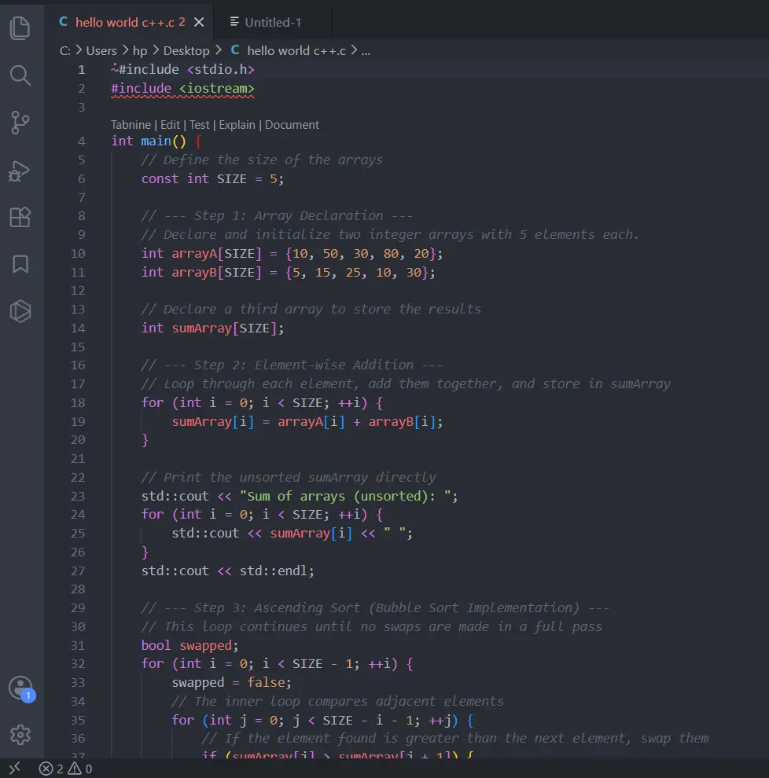Open the Accounts menu with badge
This screenshot has width=769, height=778.
click(21, 688)
